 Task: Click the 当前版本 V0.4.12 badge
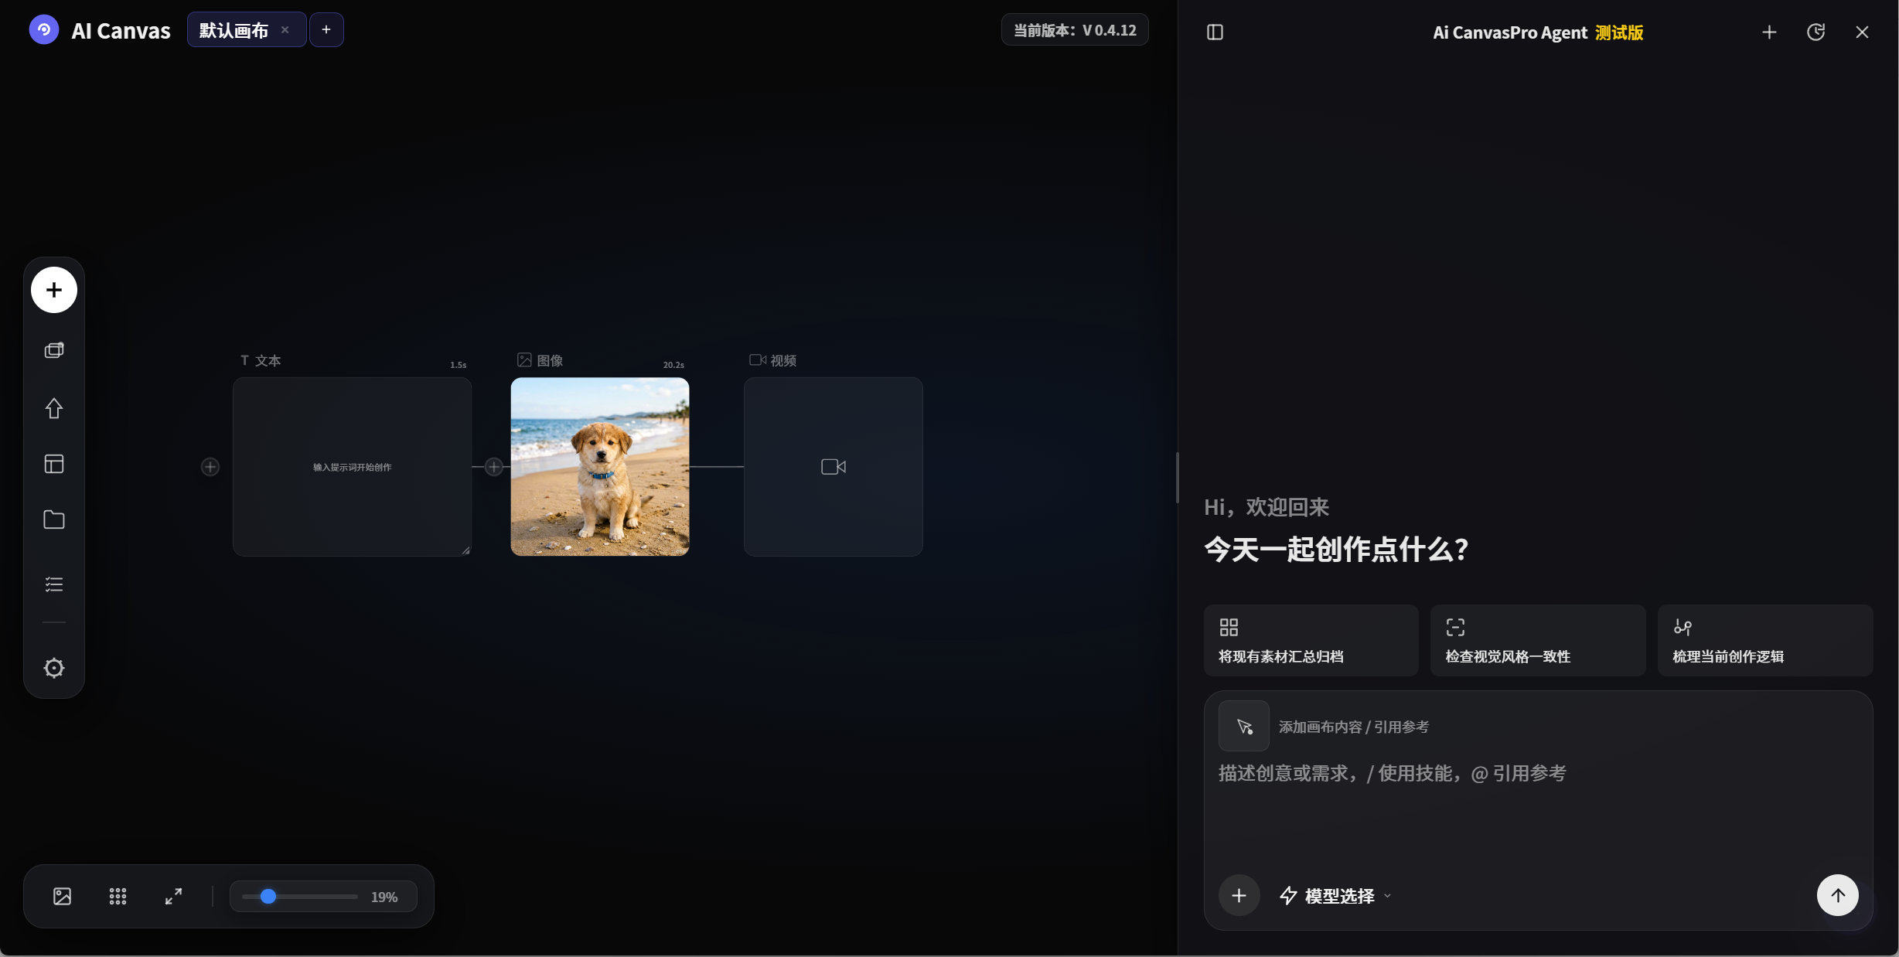coord(1075,30)
